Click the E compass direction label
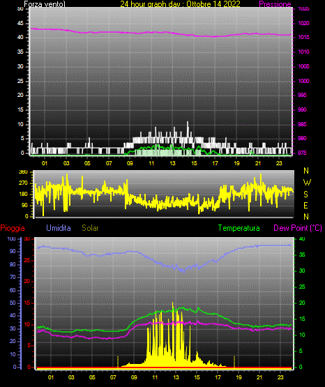This screenshot has width=325, height=387. coord(305,205)
